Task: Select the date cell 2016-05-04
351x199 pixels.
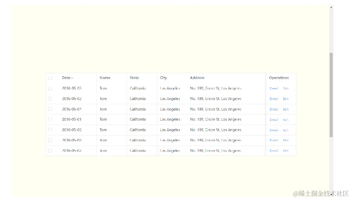Action: 72,109
